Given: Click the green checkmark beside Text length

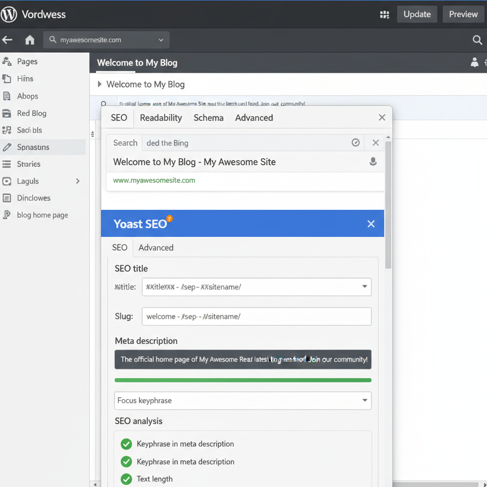Looking at the screenshot, I should (126, 479).
